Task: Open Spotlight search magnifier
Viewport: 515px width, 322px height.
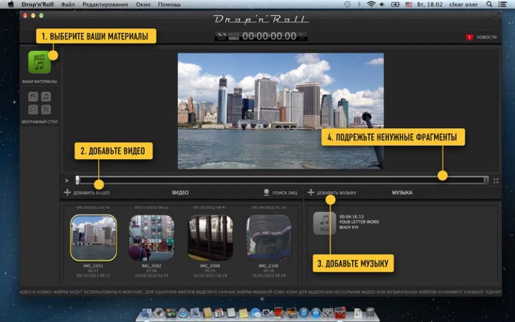Action: click(489, 4)
